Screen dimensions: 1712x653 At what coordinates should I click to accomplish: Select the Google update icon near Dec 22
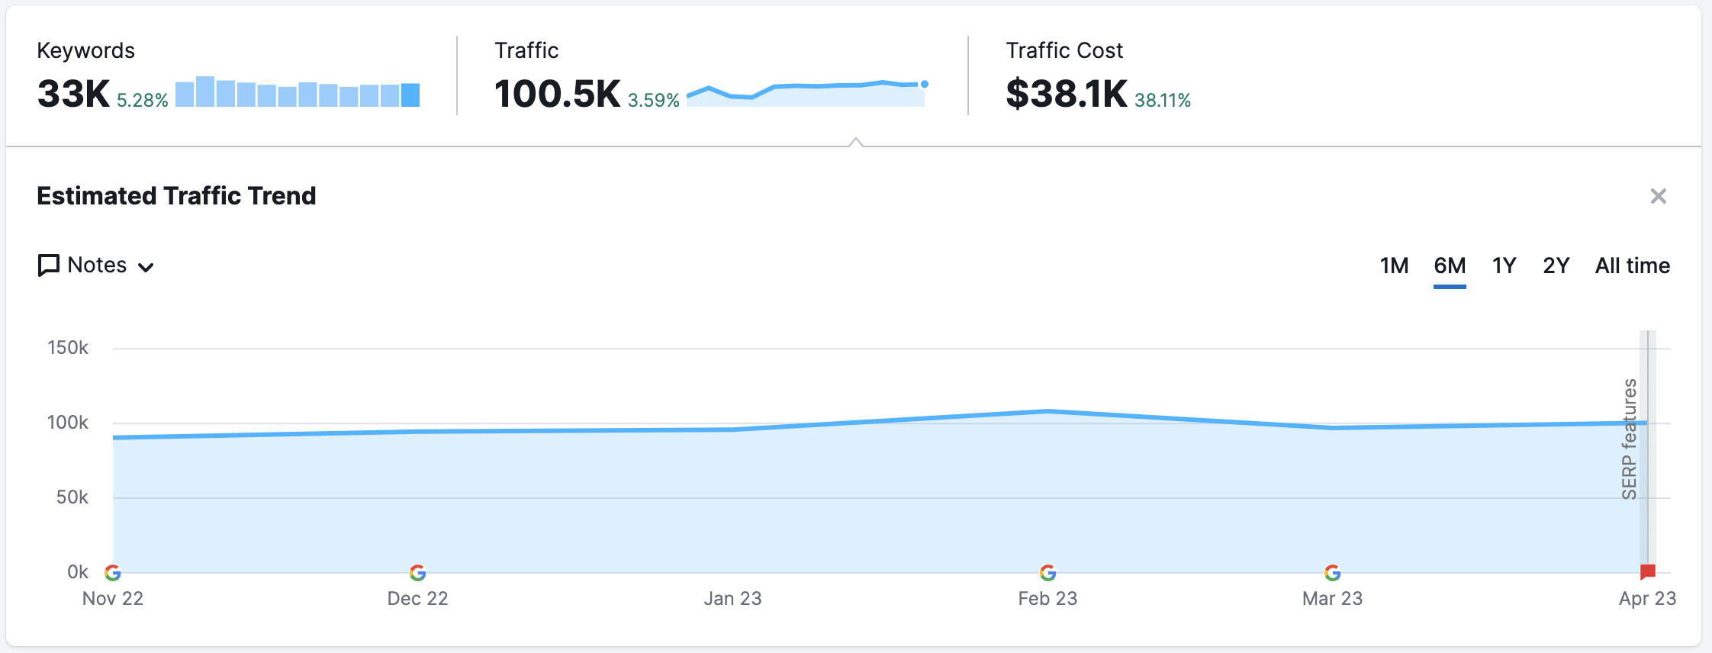417,573
